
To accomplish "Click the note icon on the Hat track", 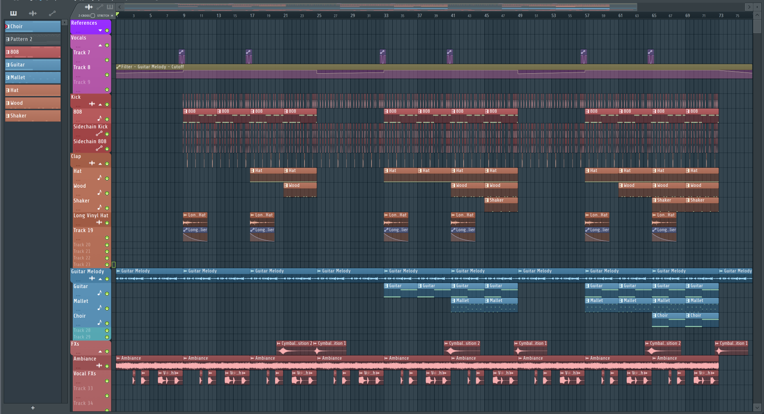I will tap(99, 178).
